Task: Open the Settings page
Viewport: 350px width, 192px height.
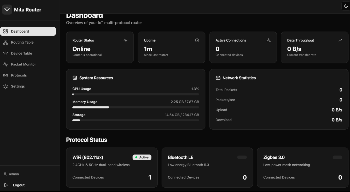Action: [x=18, y=86]
